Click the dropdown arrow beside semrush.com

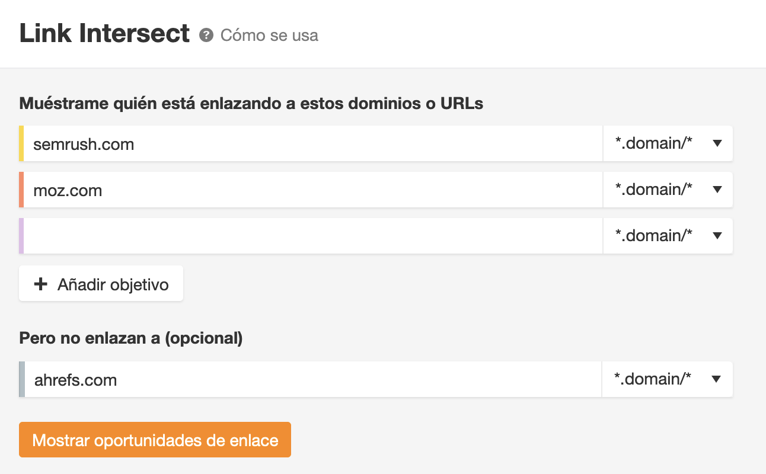[717, 143]
